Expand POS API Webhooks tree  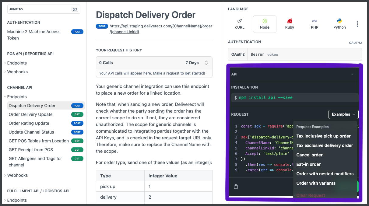[5, 72]
